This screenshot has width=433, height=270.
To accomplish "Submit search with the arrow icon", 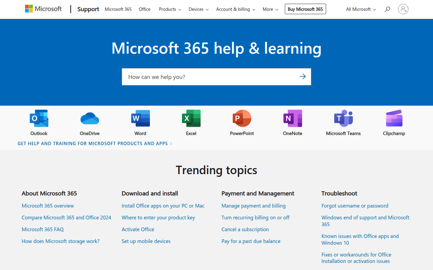I will pyautogui.click(x=302, y=77).
